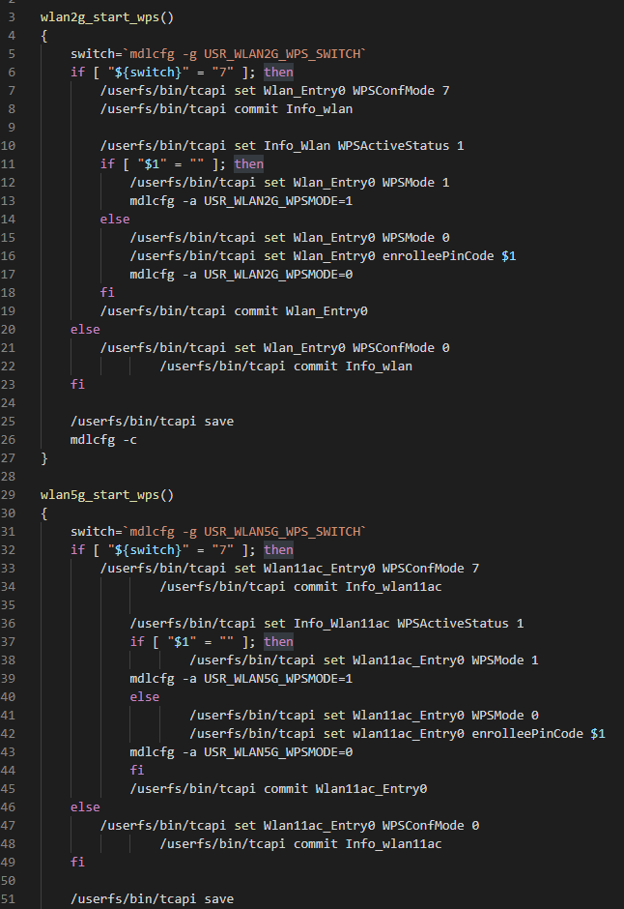Image resolution: width=624 pixels, height=909 pixels.
Task: Click 'Wlan_Entry0 WPSConfMode 0' text
Action: coord(356,348)
